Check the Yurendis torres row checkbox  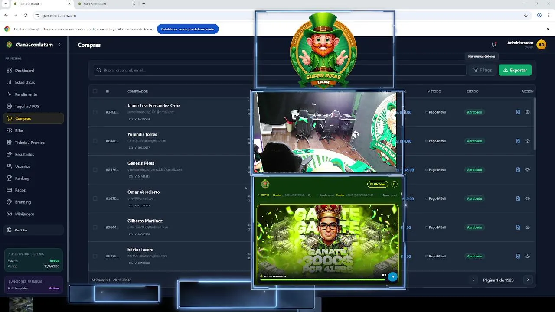click(x=95, y=141)
